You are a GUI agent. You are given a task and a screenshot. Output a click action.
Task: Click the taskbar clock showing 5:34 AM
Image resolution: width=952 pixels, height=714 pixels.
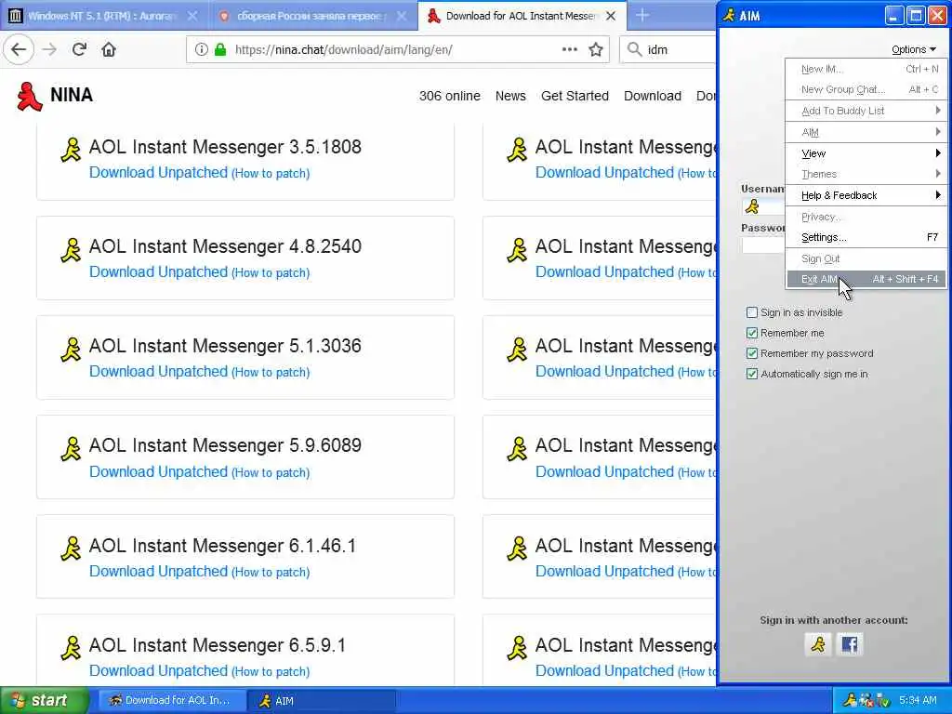[918, 701]
